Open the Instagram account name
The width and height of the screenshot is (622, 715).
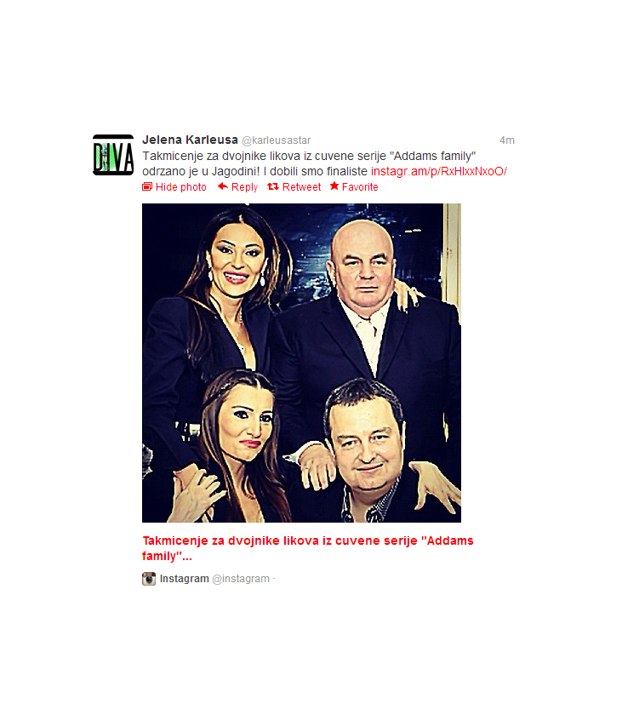(x=184, y=579)
